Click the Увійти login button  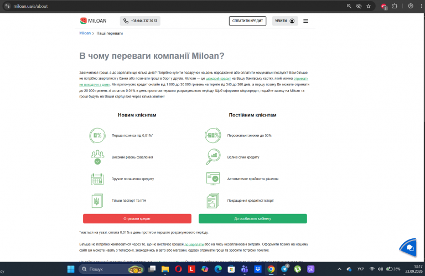(x=285, y=21)
